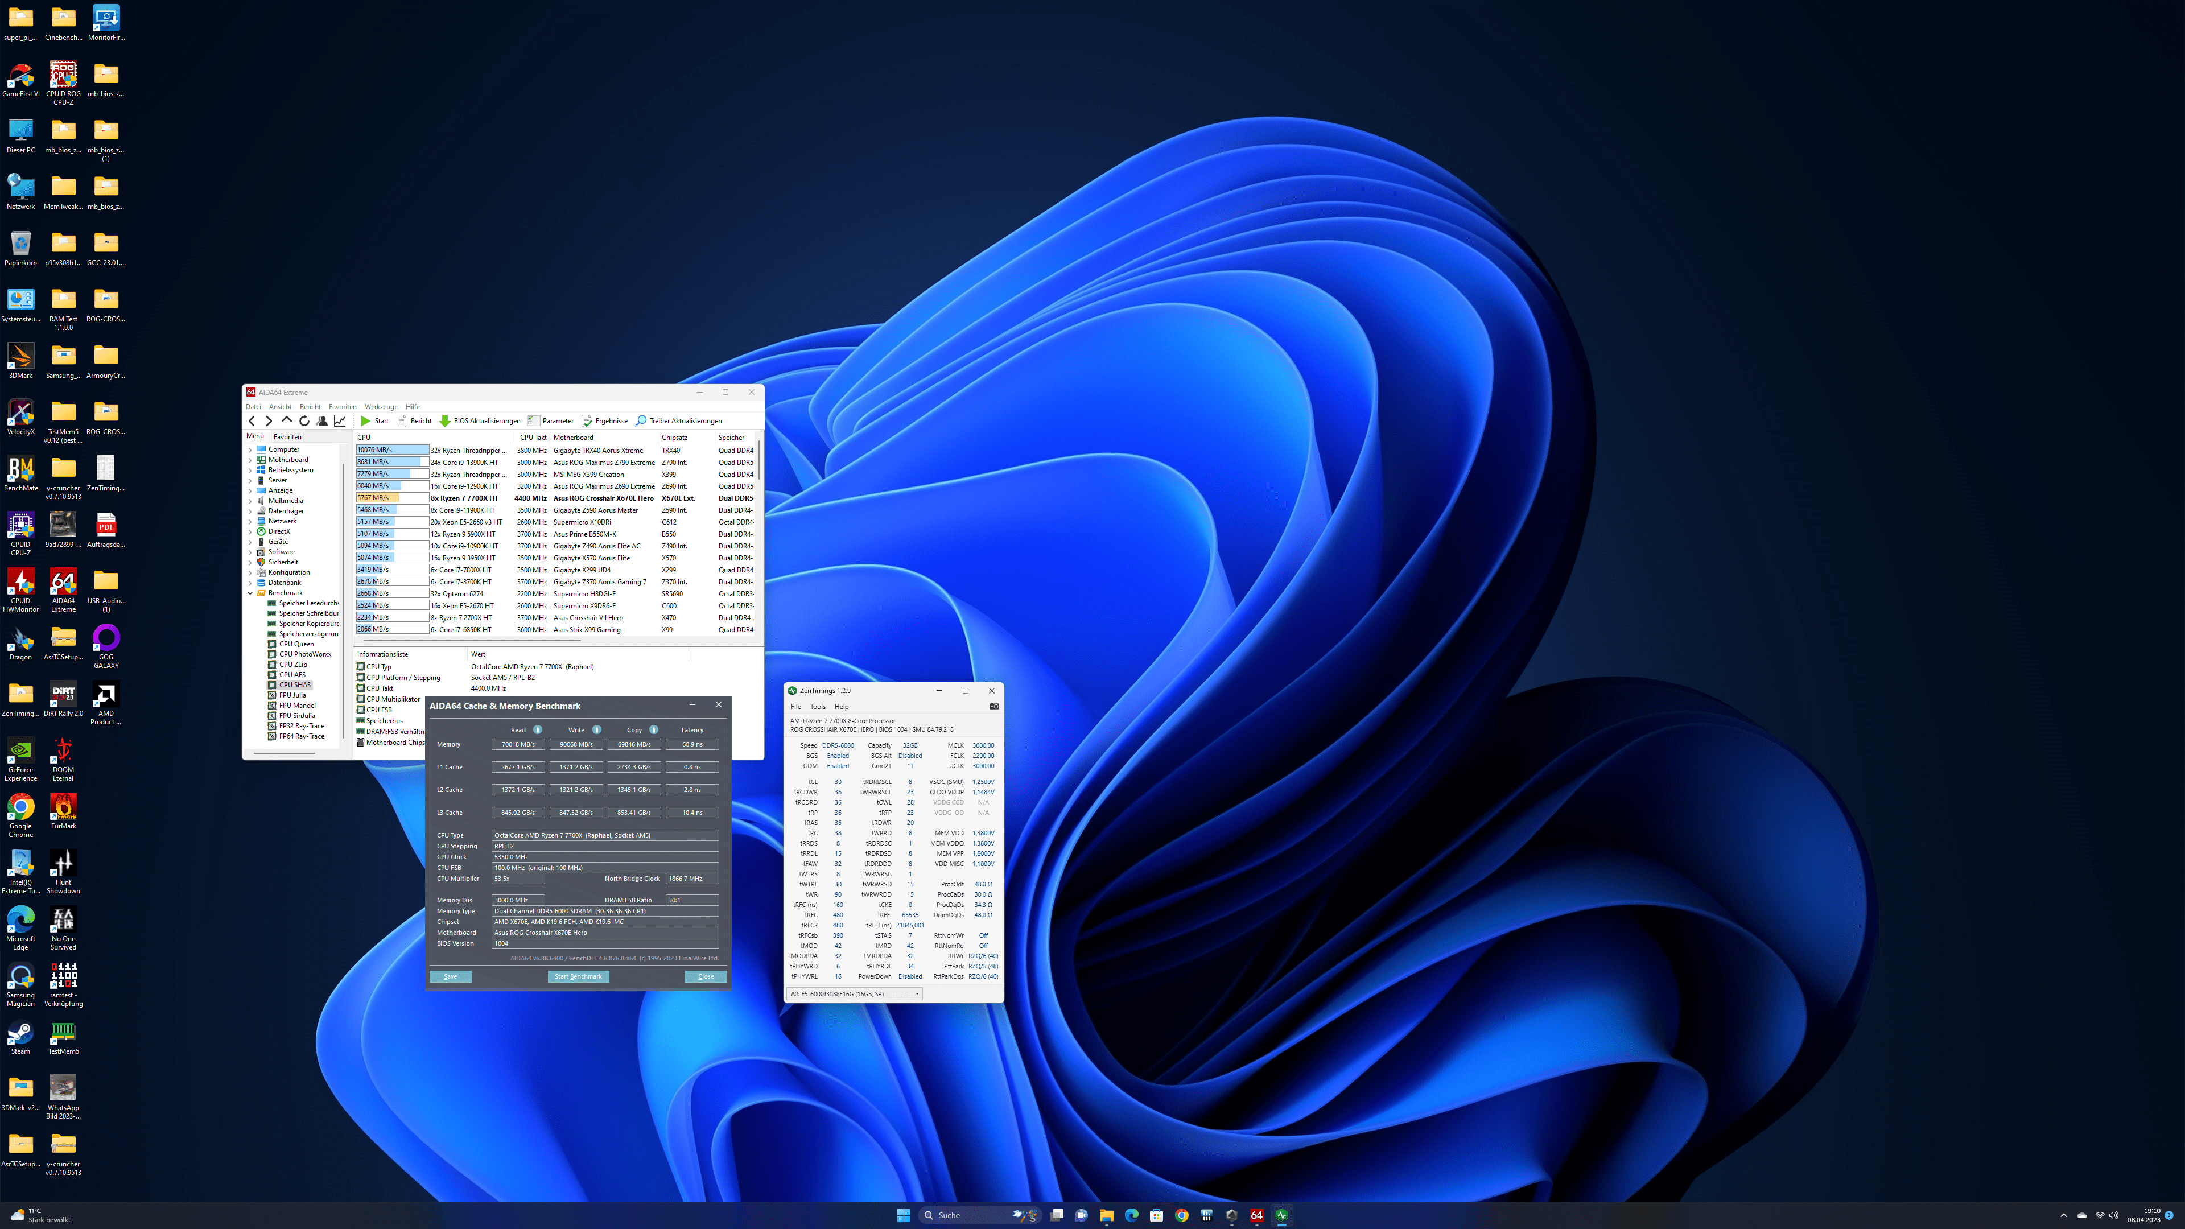Open File menu in ZenTimings
The image size is (2185, 1229).
click(x=795, y=707)
